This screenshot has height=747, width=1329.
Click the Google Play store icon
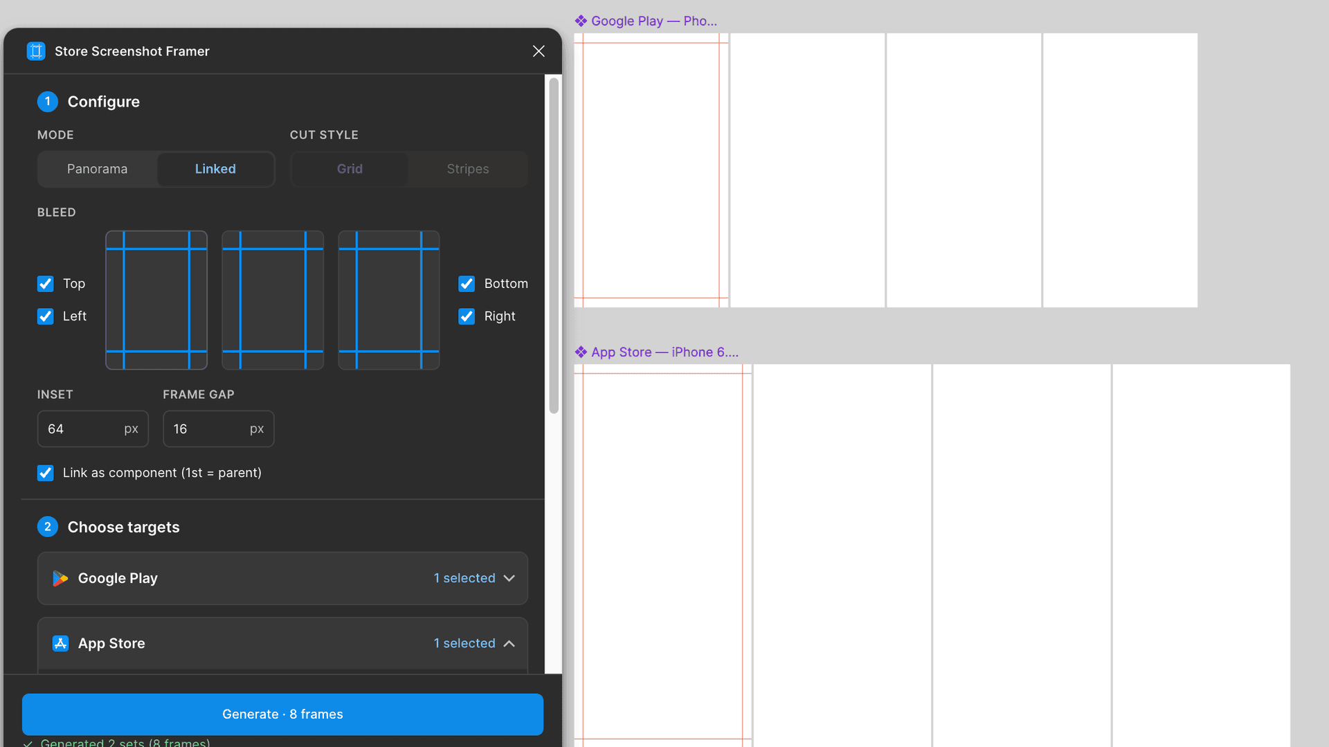pyautogui.click(x=60, y=578)
